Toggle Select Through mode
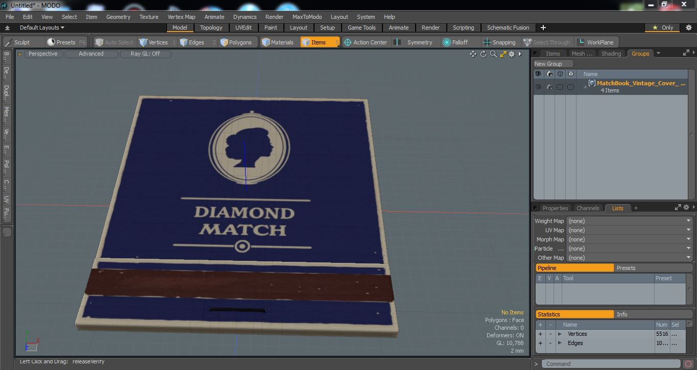The height and width of the screenshot is (370, 697). coord(547,42)
